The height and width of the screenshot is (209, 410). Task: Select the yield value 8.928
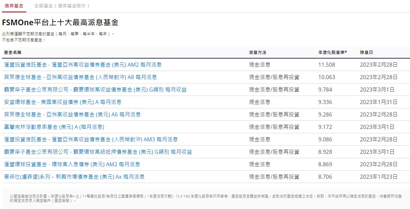point(325,152)
